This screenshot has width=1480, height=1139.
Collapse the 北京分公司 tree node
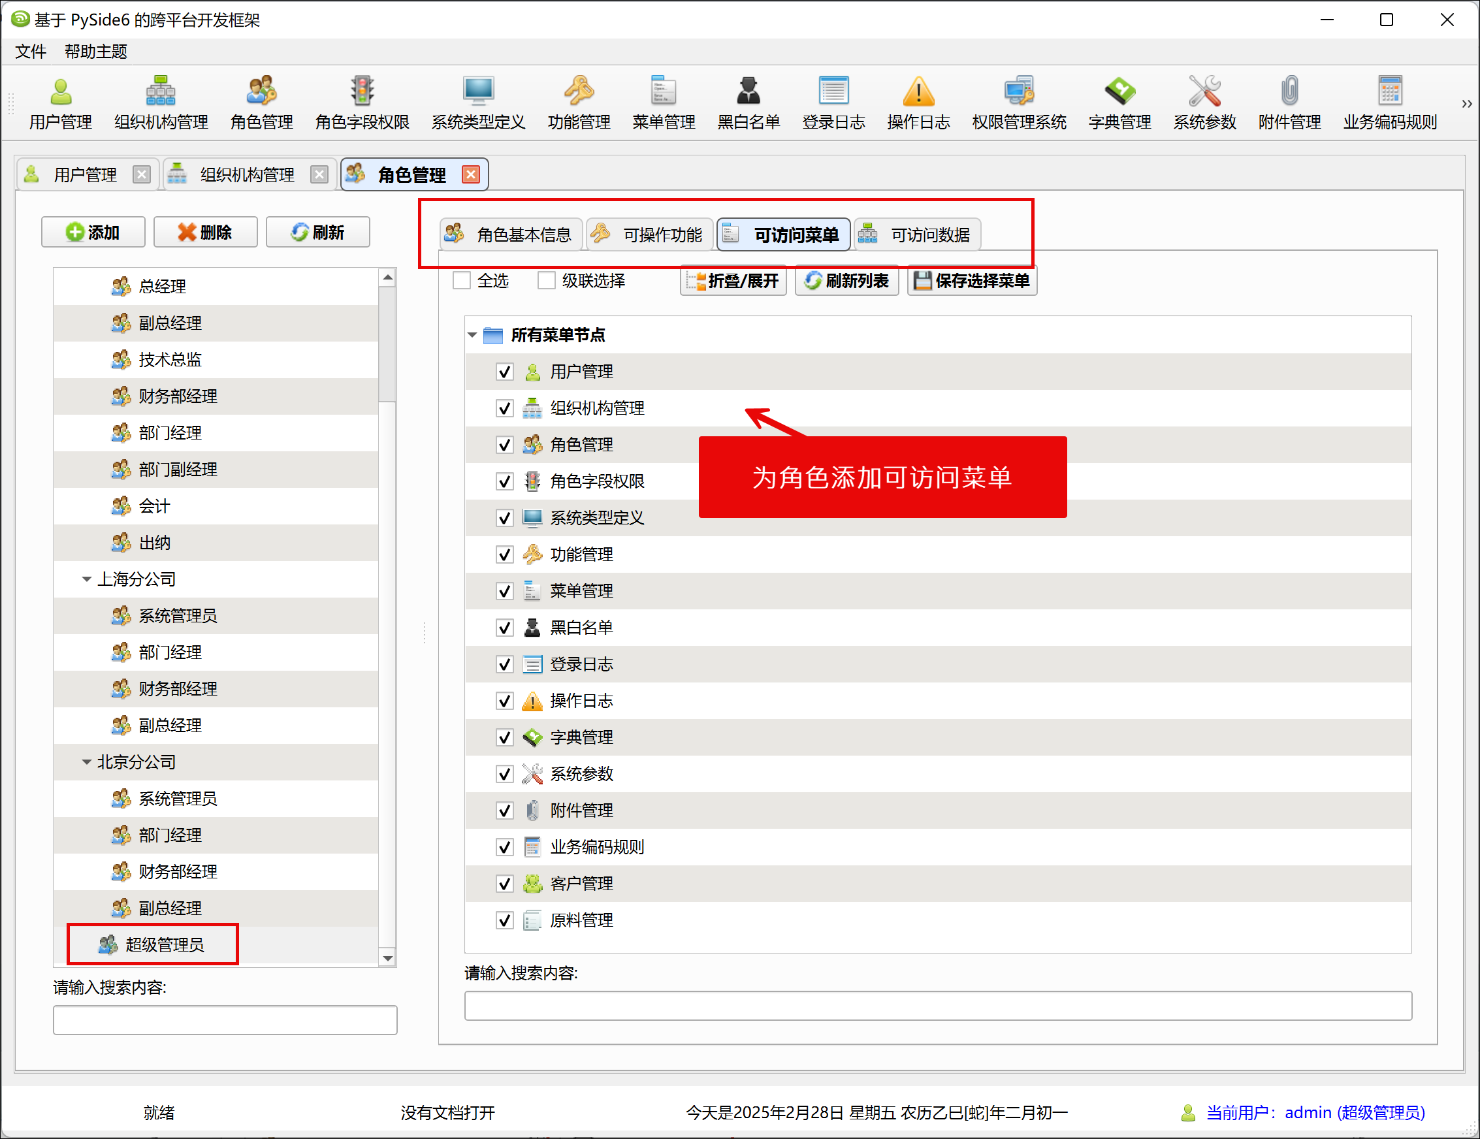(x=87, y=762)
